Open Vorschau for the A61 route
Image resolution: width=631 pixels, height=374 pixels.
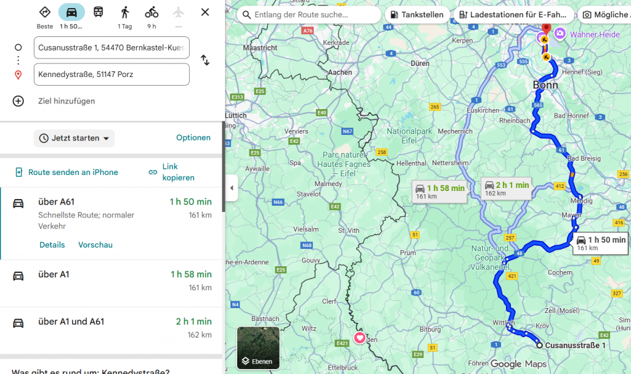(x=95, y=245)
